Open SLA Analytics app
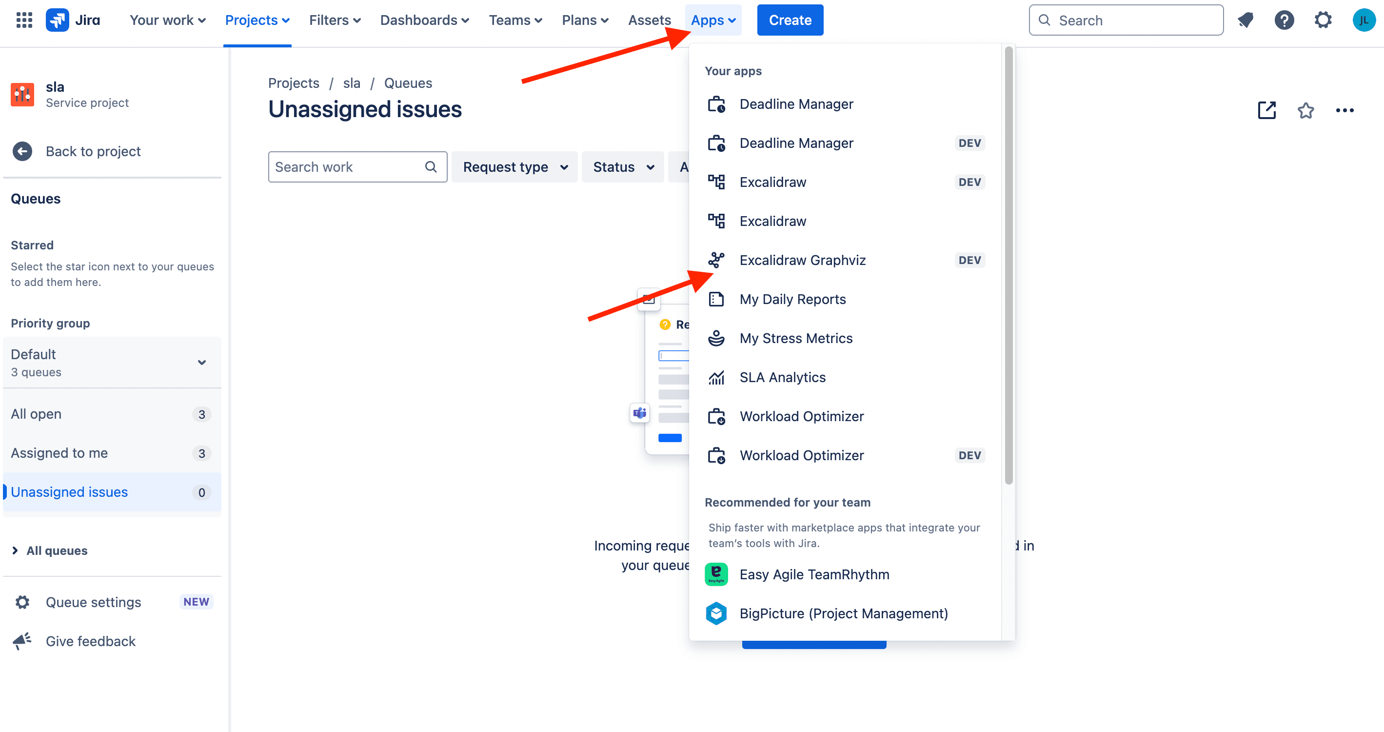This screenshot has height=732, width=1384. 845,377
